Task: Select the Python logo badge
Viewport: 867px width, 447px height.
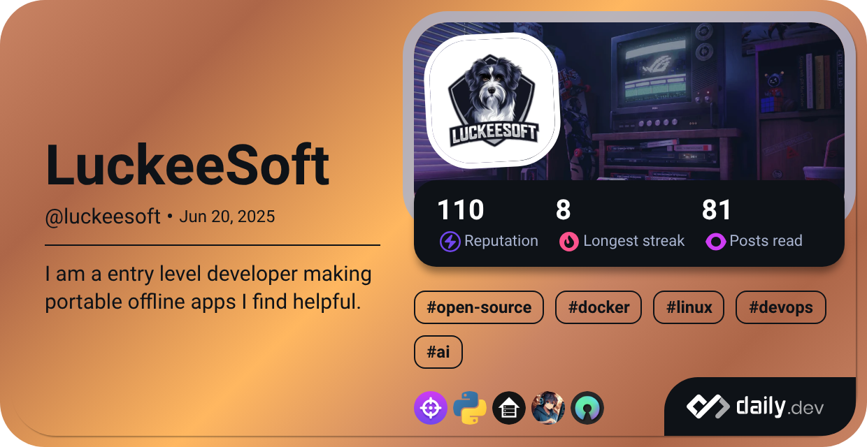Action: click(x=468, y=407)
